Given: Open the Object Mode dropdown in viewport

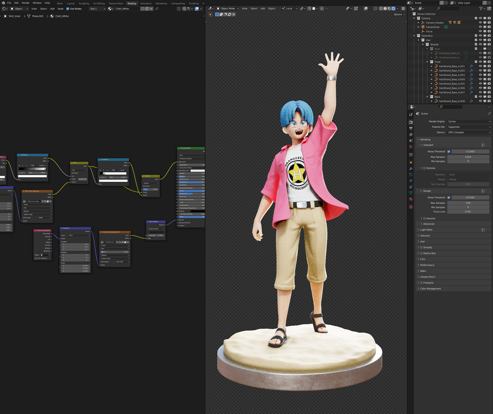Looking at the screenshot, I should (x=227, y=8).
